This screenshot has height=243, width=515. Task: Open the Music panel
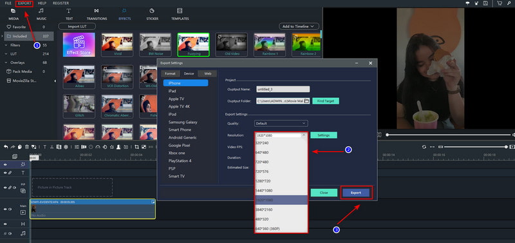click(41, 14)
